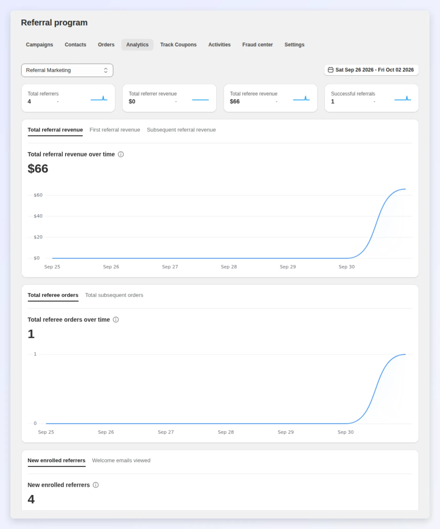This screenshot has height=529, width=440.
Task: Click the "Successful referrals" card label
Action: pyautogui.click(x=353, y=94)
